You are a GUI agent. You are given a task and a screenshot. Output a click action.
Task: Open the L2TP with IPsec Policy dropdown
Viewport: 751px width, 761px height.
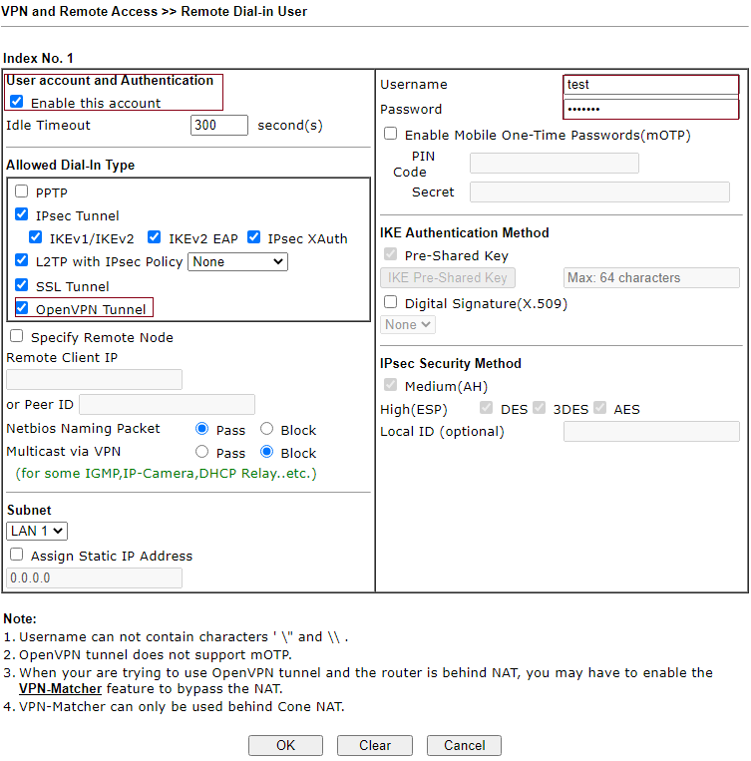237,261
